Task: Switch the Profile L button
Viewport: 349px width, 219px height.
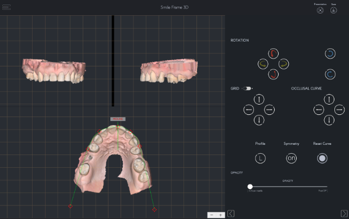Action: [260, 158]
